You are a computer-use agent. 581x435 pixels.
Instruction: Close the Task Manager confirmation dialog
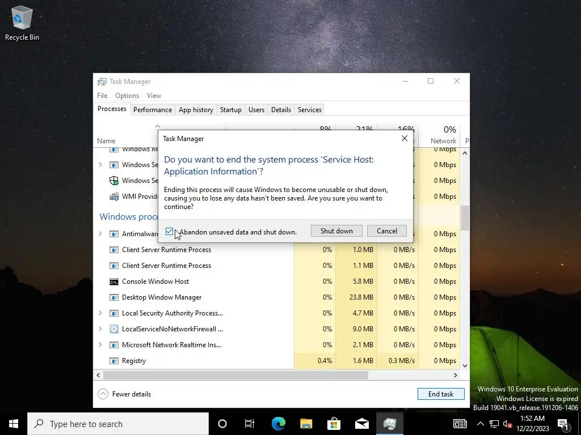point(404,138)
